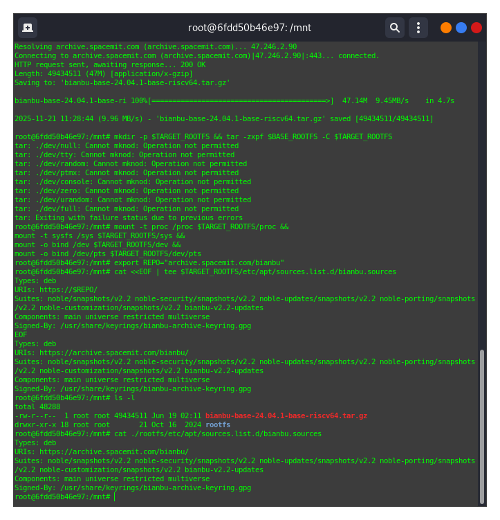500x520 pixels.
Task: Maximize window with the blue button
Action: click(461, 28)
